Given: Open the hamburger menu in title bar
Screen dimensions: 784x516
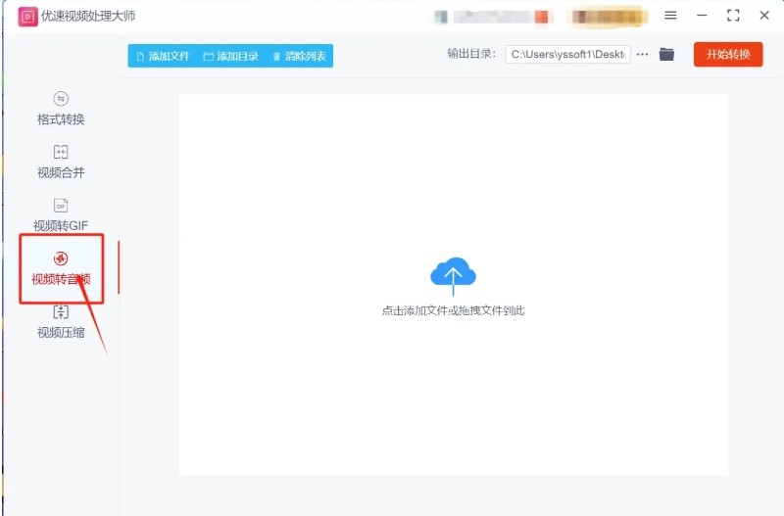Looking at the screenshot, I should point(670,16).
